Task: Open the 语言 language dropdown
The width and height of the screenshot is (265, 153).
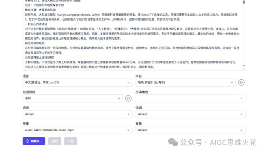Action: pos(78,83)
